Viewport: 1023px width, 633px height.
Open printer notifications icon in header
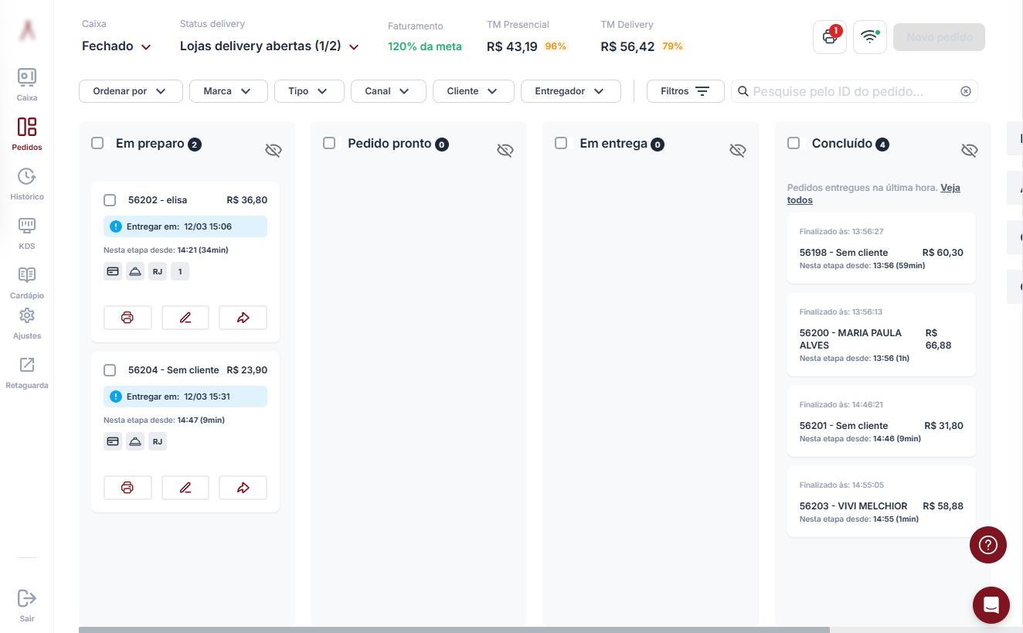[830, 37]
